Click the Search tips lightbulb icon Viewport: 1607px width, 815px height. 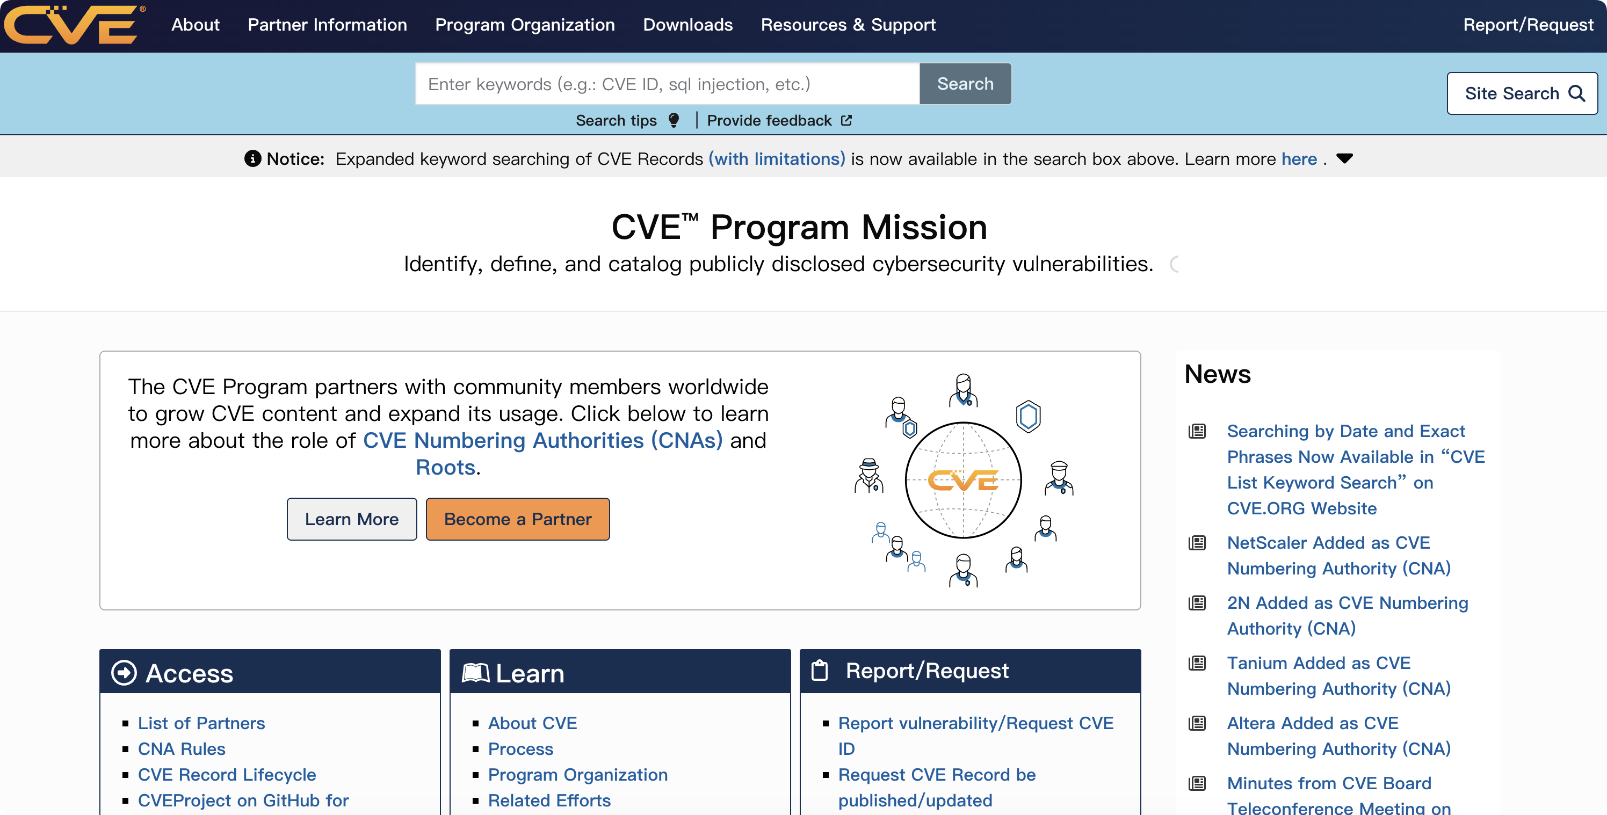pyautogui.click(x=673, y=120)
